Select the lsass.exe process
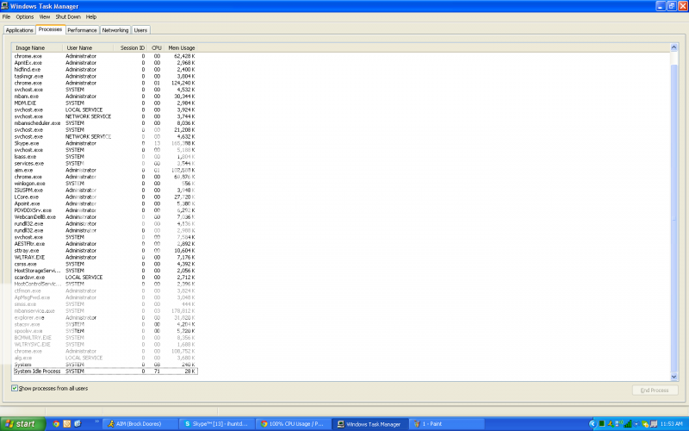This screenshot has height=431, width=689. 105,157
